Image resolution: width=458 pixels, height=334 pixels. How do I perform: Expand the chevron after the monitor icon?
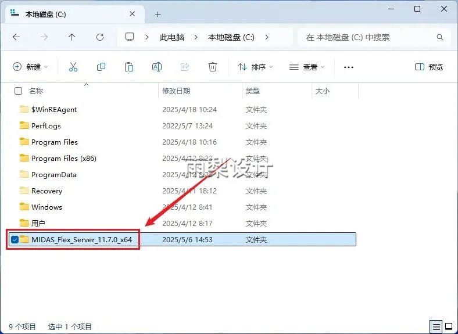click(x=147, y=37)
